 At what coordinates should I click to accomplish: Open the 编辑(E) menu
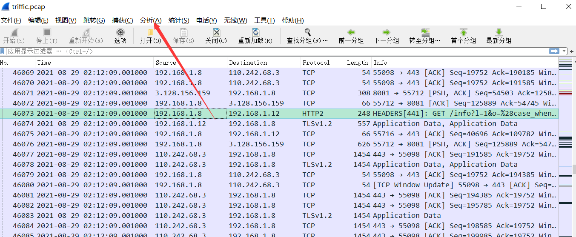tap(38, 20)
